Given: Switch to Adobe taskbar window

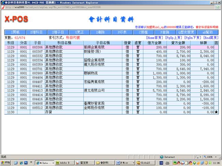Looking at the screenshot, I should pos(64,163).
